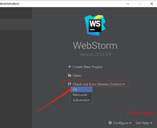Click the WebStorm title text
Viewport: 157px width, 128px height.
95,46
